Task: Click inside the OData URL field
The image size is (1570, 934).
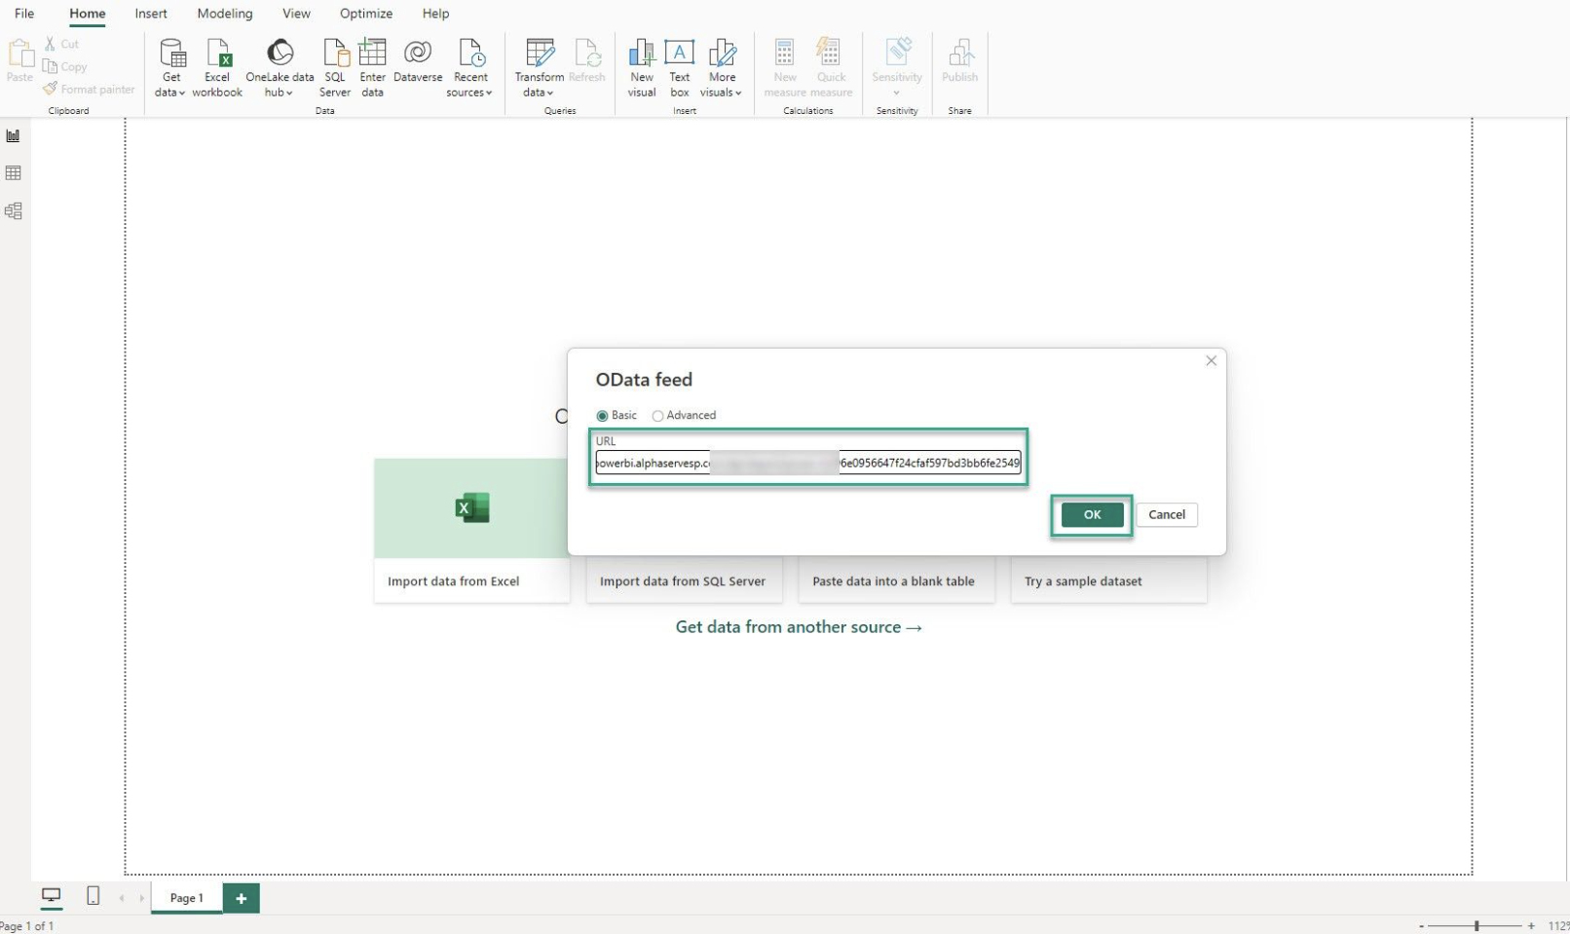Action: 808,462
